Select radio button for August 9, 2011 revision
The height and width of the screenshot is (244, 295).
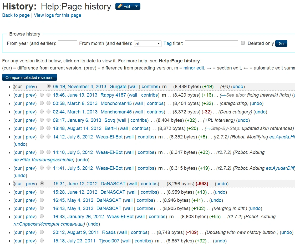(x=42, y=232)
